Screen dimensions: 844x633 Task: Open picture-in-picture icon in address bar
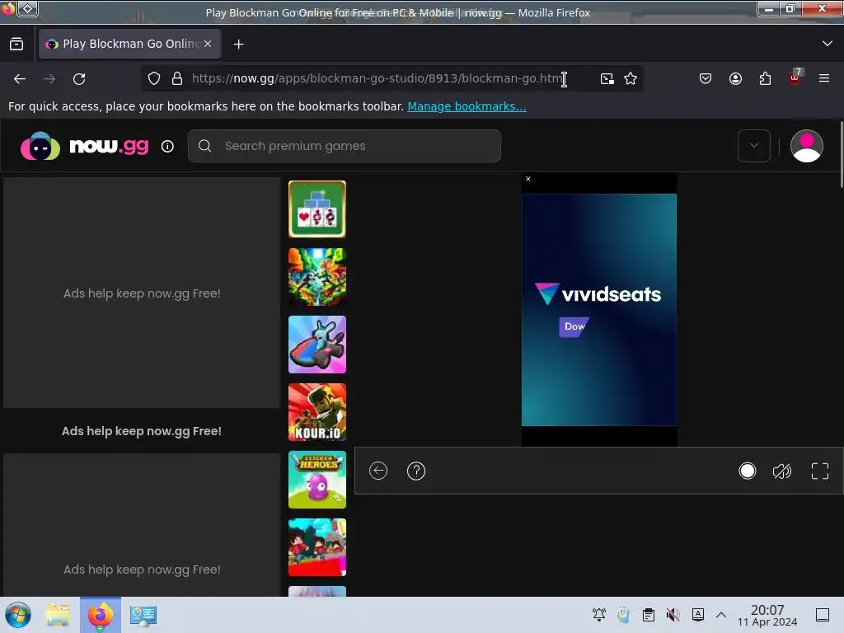607,78
